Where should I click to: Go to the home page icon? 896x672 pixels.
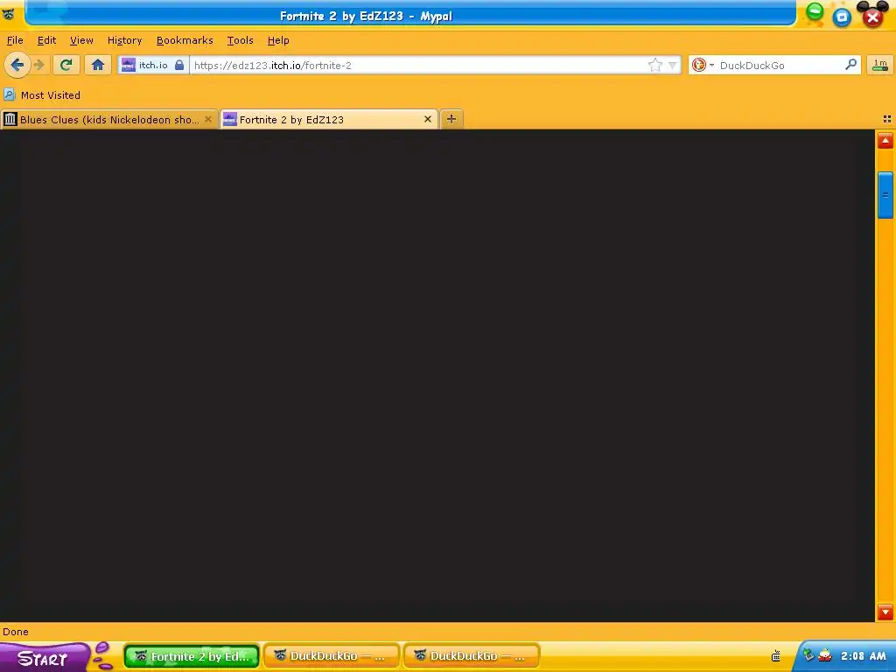point(98,65)
